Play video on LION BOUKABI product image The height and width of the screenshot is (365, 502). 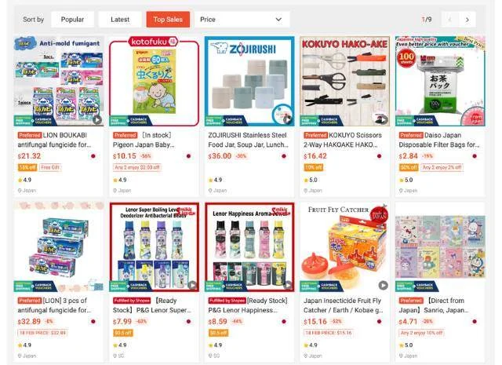tap(97, 120)
